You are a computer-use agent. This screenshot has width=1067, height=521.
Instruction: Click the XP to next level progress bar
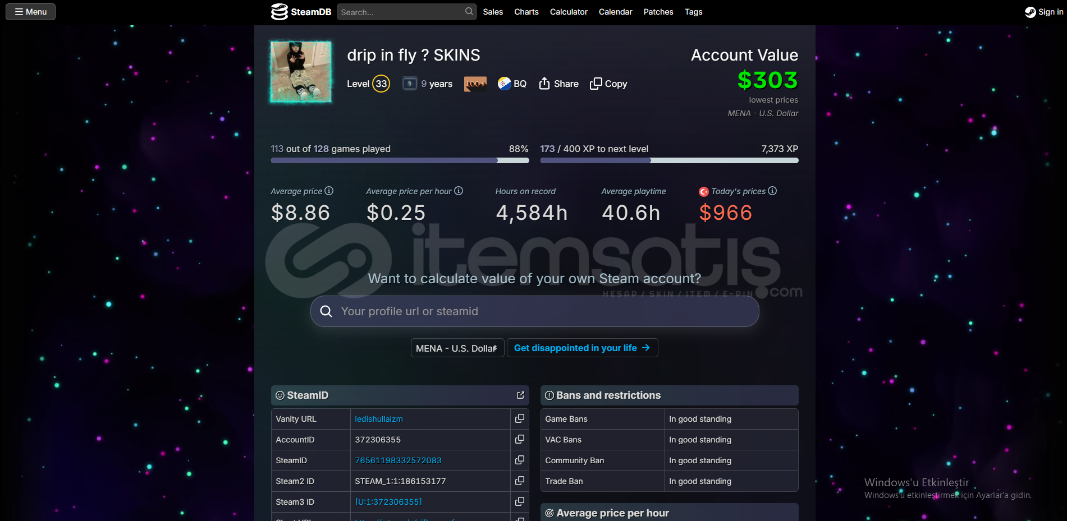point(669,160)
